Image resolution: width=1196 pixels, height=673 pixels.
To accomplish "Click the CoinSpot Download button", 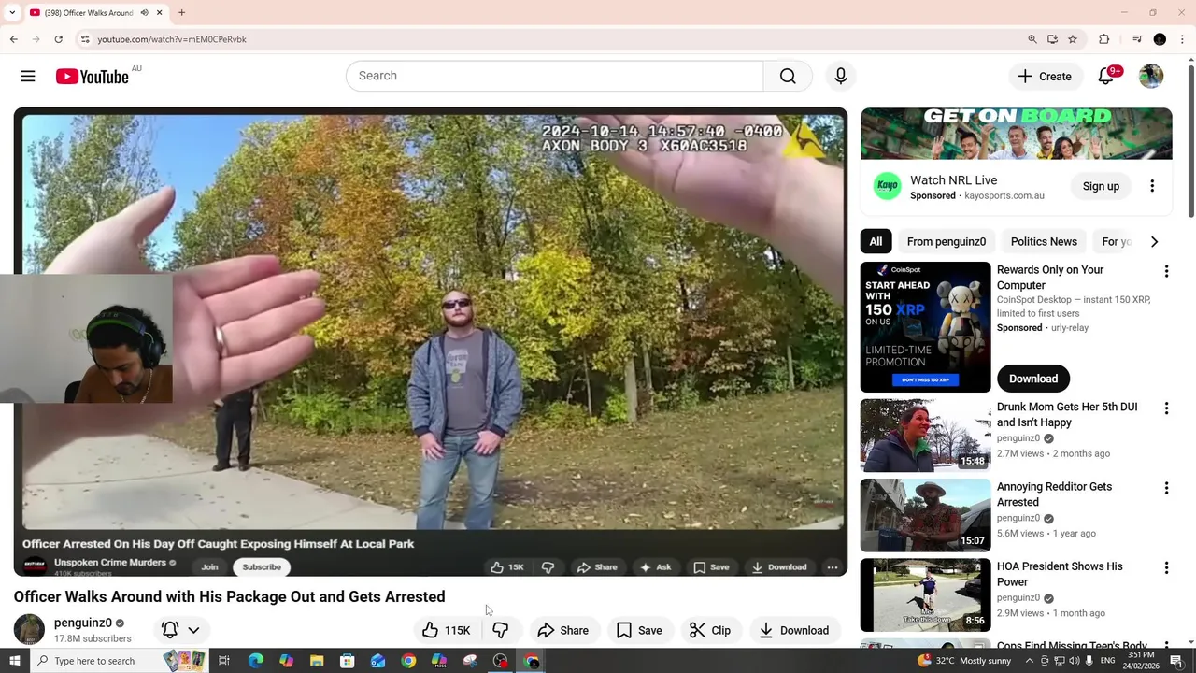I will point(1033,379).
